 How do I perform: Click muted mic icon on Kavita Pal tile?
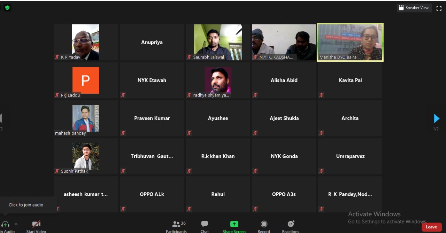[x=321, y=95]
